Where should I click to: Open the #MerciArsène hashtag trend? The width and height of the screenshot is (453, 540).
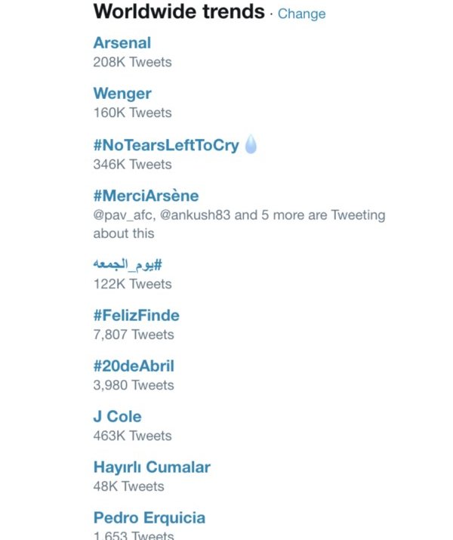click(146, 196)
